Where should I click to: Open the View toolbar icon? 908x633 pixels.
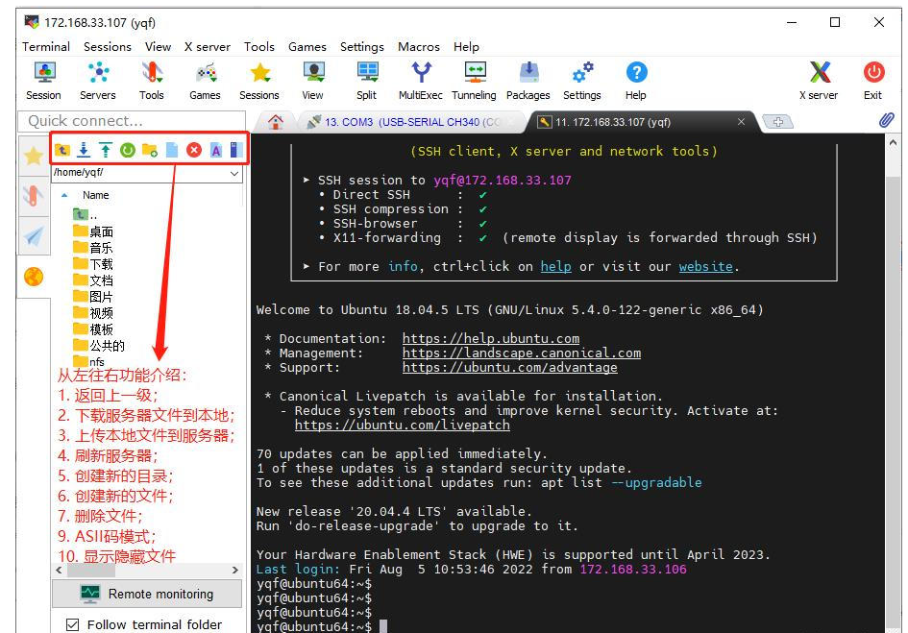(x=313, y=81)
